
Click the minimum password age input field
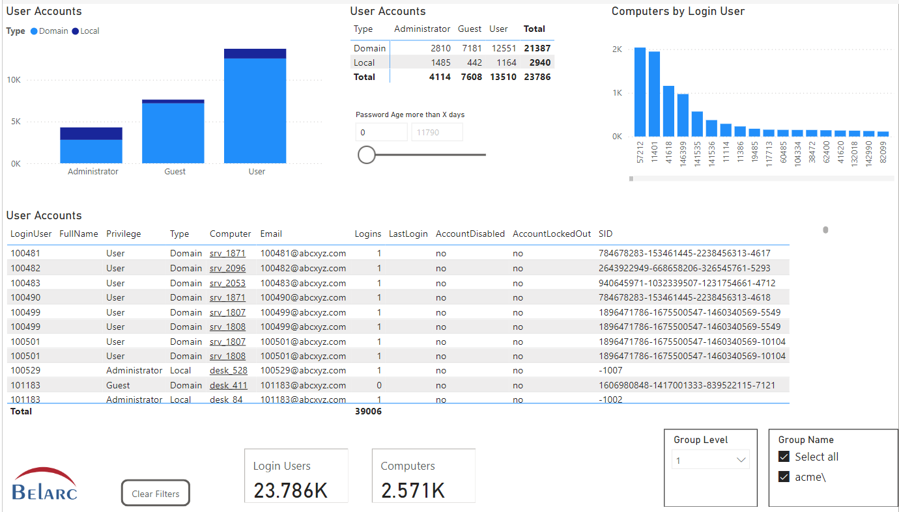(381, 132)
